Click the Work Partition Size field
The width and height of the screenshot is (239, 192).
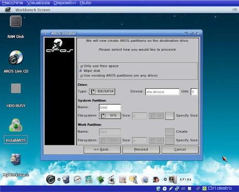[x=140, y=141]
